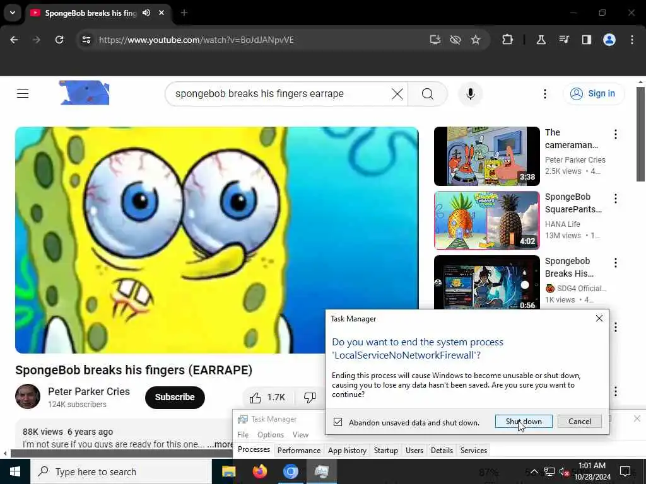The height and width of the screenshot is (484, 646).
Task: Search with your voice microphone icon
Action: [x=470, y=94]
